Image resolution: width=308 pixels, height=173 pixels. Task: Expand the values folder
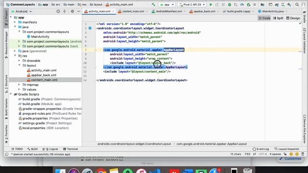pos(19,89)
